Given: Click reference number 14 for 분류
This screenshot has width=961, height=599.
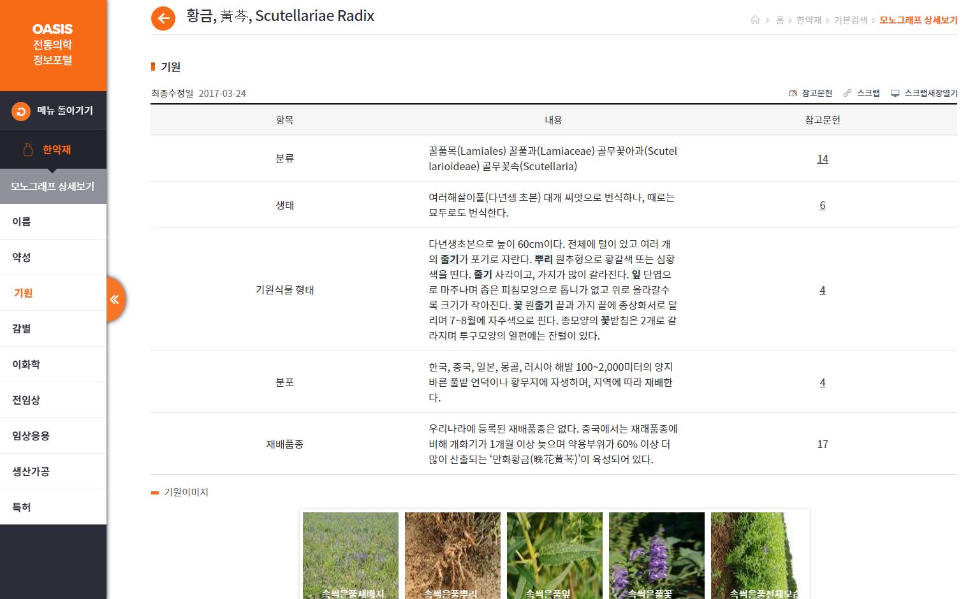Looking at the screenshot, I should [822, 159].
